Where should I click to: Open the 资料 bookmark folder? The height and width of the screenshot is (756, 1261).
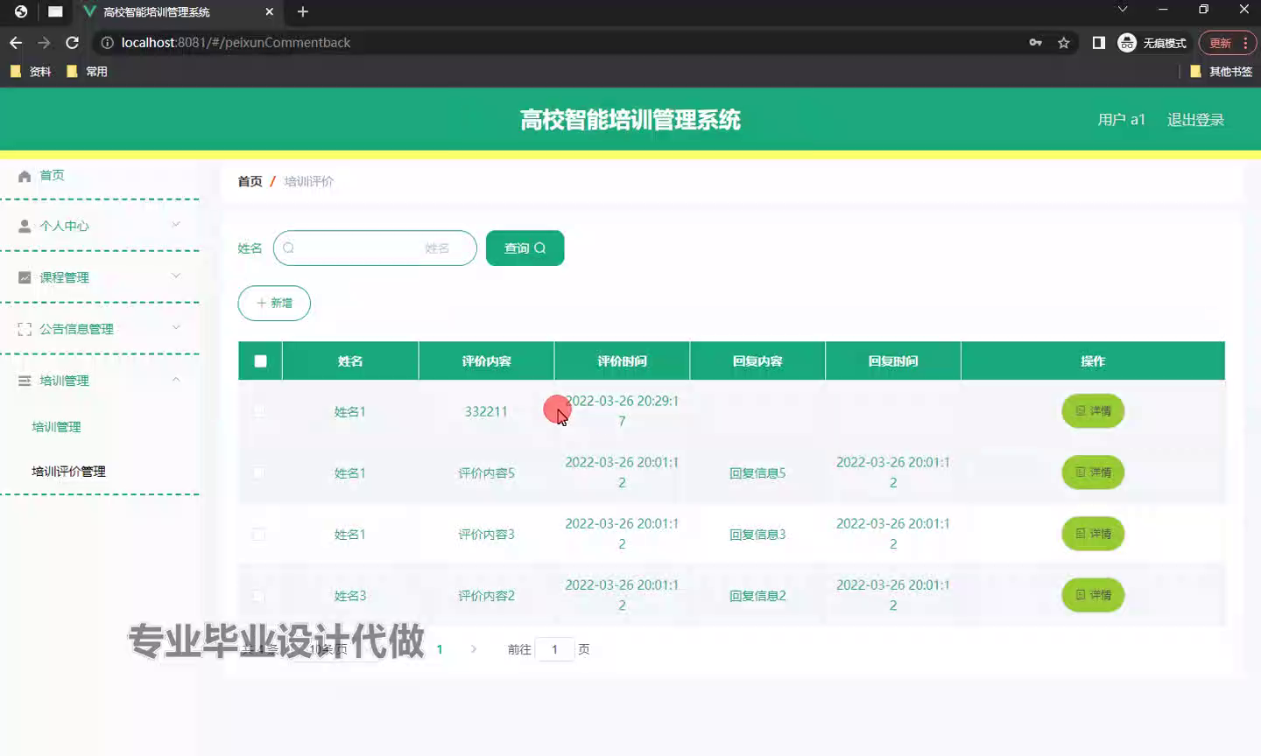(x=31, y=72)
